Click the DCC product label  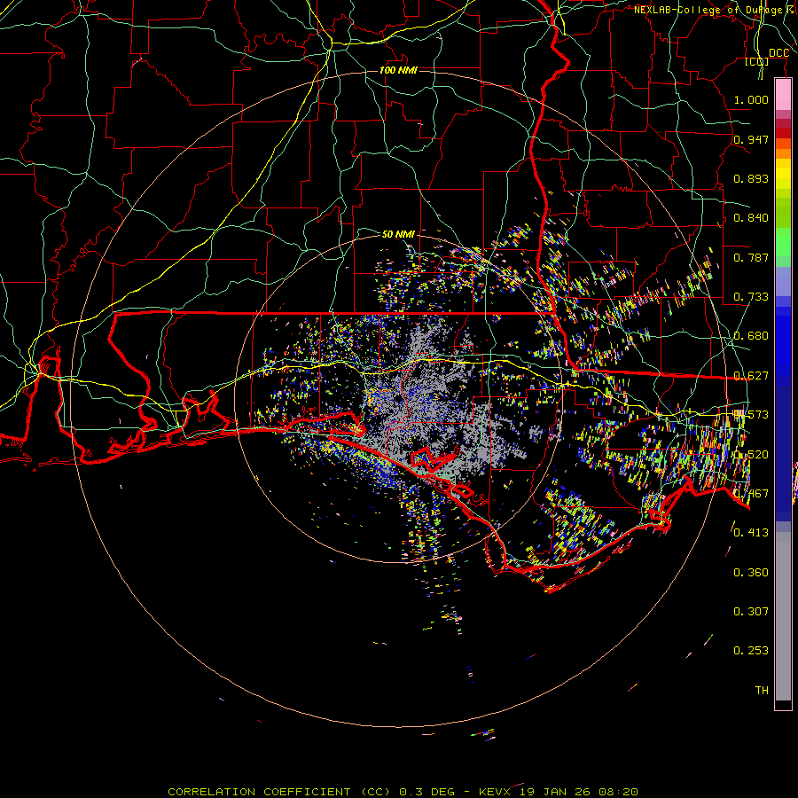click(x=778, y=53)
